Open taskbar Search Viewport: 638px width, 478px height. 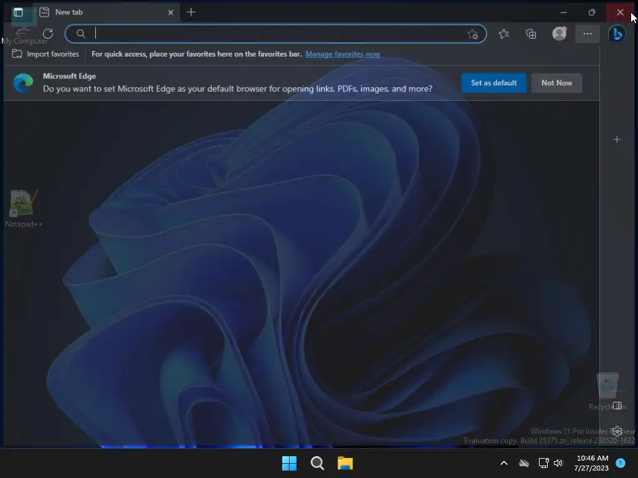click(x=317, y=463)
